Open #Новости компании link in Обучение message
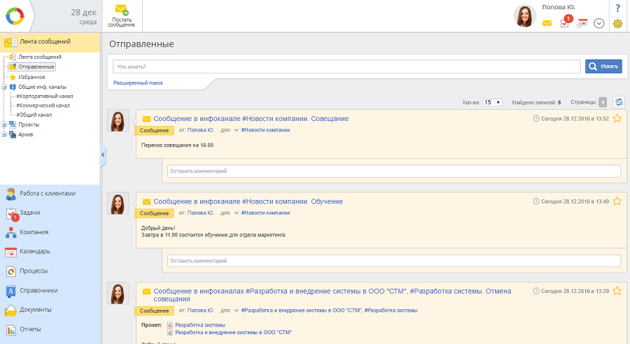 click(x=265, y=213)
